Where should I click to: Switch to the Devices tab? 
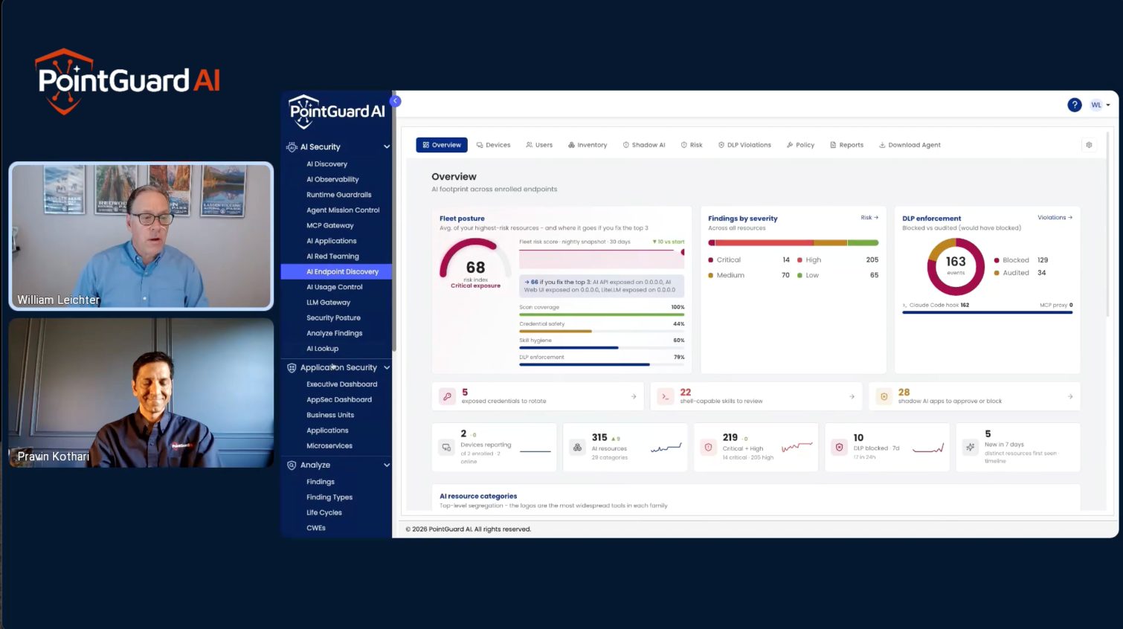click(x=493, y=145)
